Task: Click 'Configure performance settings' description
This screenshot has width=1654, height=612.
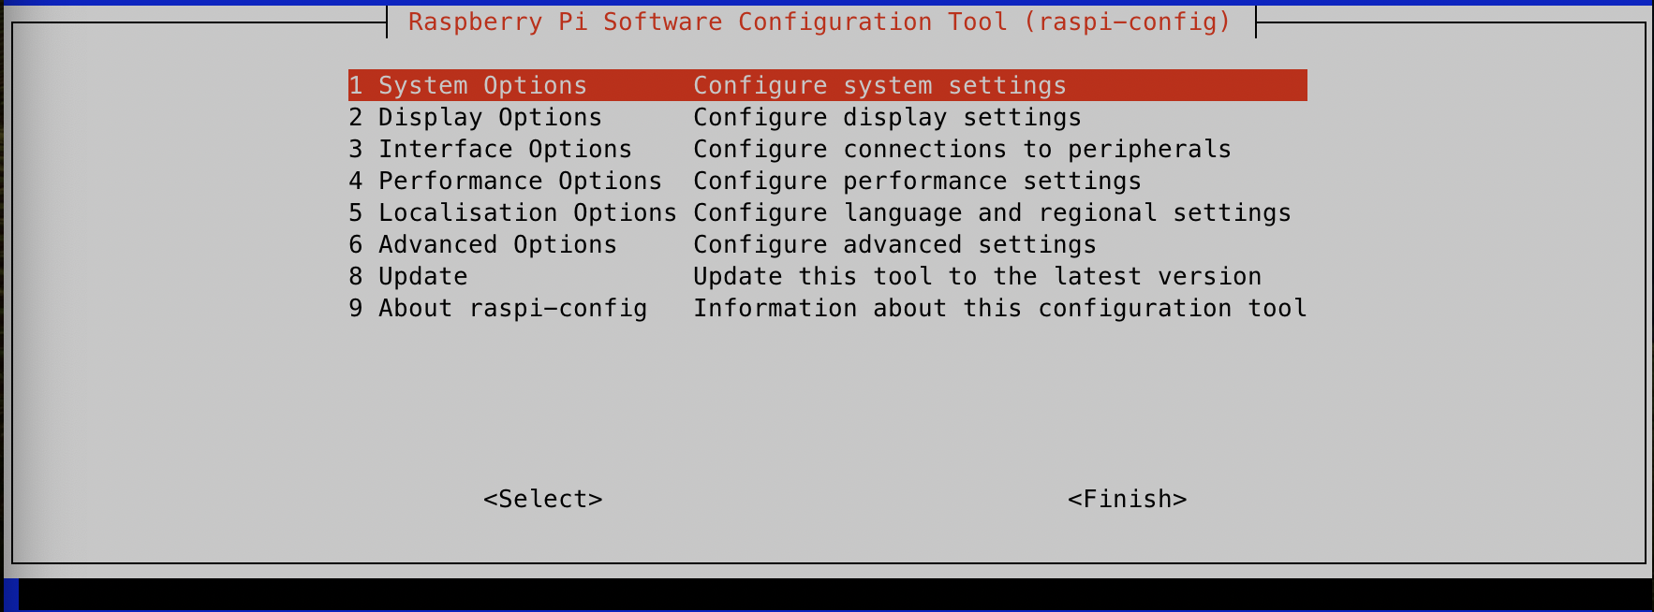Action: [x=917, y=181]
